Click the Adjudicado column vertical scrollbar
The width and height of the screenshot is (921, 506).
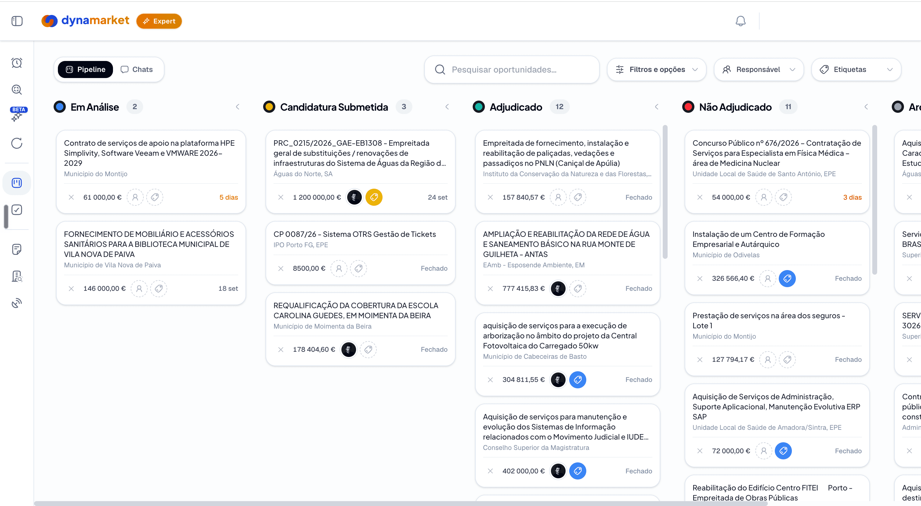[x=665, y=192]
